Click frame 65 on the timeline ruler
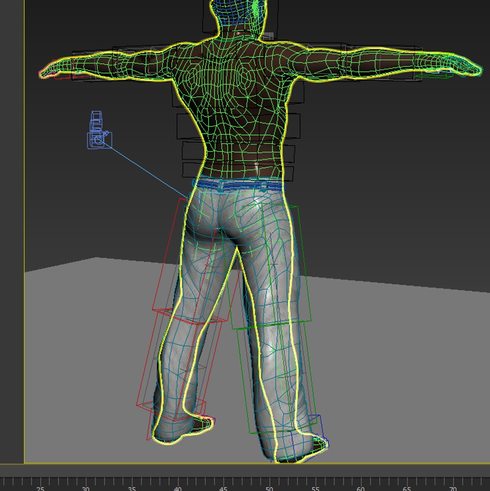This screenshot has width=490, height=491. [406, 488]
